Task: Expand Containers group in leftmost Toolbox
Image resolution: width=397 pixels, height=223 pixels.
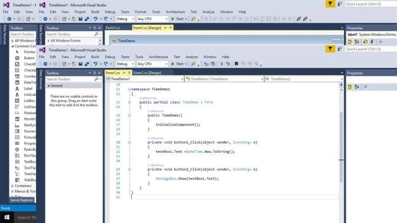Action: (12, 186)
